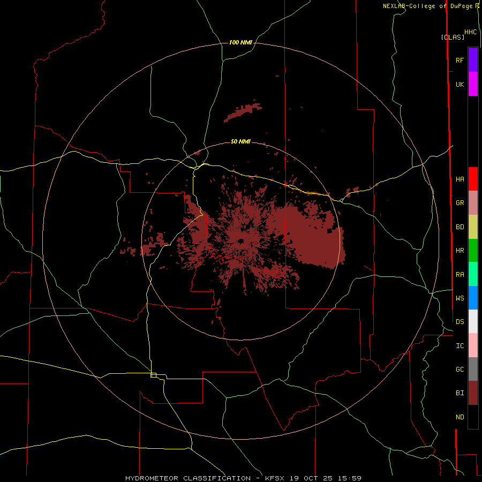Image resolution: width=482 pixels, height=482 pixels.
Task: Click the radar site center cone of silence
Action: coord(240,241)
